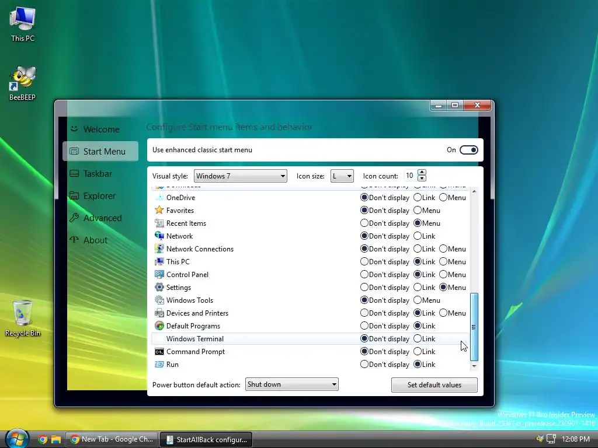Image resolution: width=598 pixels, height=448 pixels.
Task: Click the Command Prompt row icon
Action: click(159, 352)
